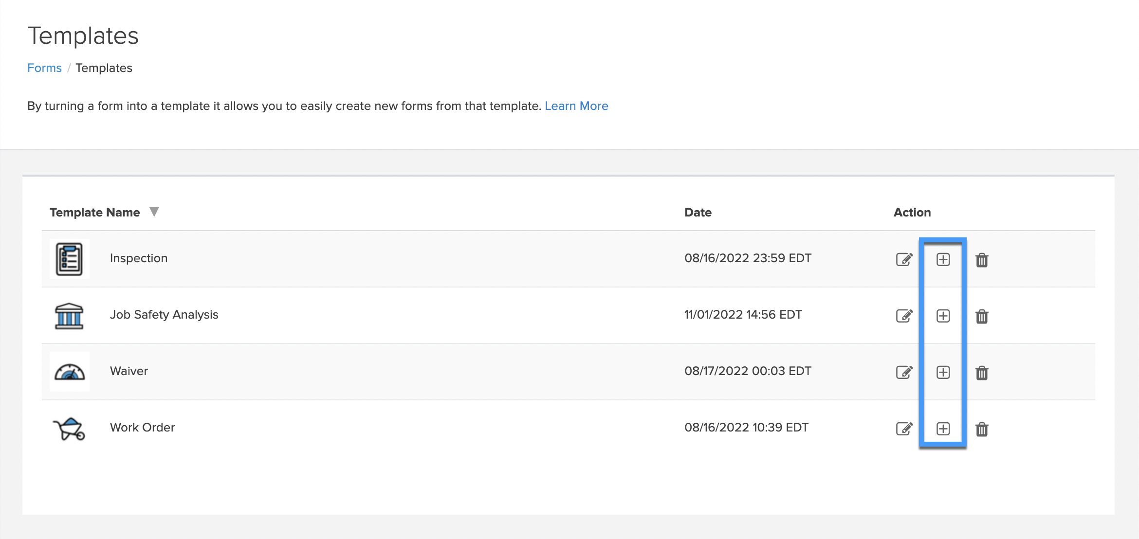
Task: Click the clipboard icon for Inspection template
Action: coord(69,258)
